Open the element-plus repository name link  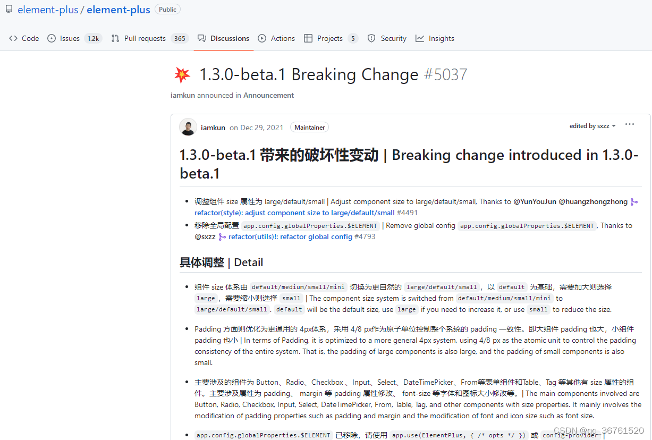point(118,10)
